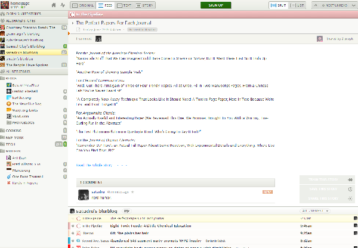The image size is (358, 248).
Task: Click satadru username in comment
Action: click(x=98, y=192)
